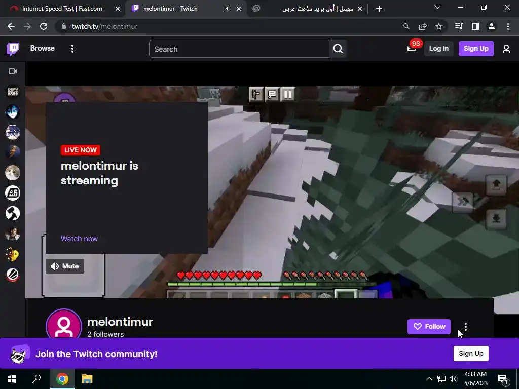Click the melontimur profile avatar
This screenshot has width=519, height=389.
pos(64,324)
